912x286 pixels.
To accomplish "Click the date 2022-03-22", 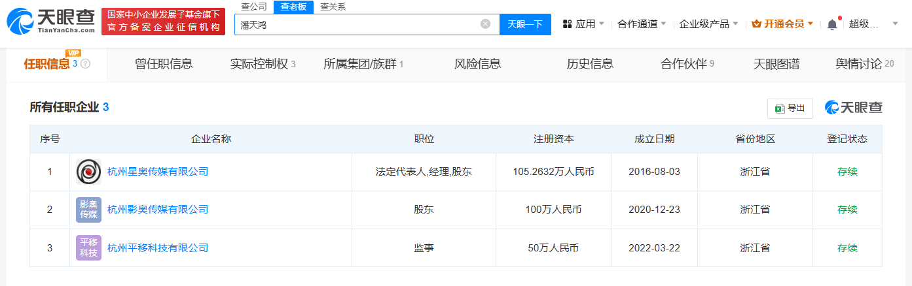I will coord(654,247).
